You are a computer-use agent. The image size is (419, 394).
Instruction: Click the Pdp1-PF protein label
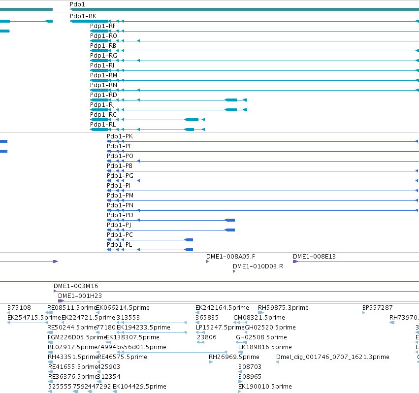click(x=119, y=146)
